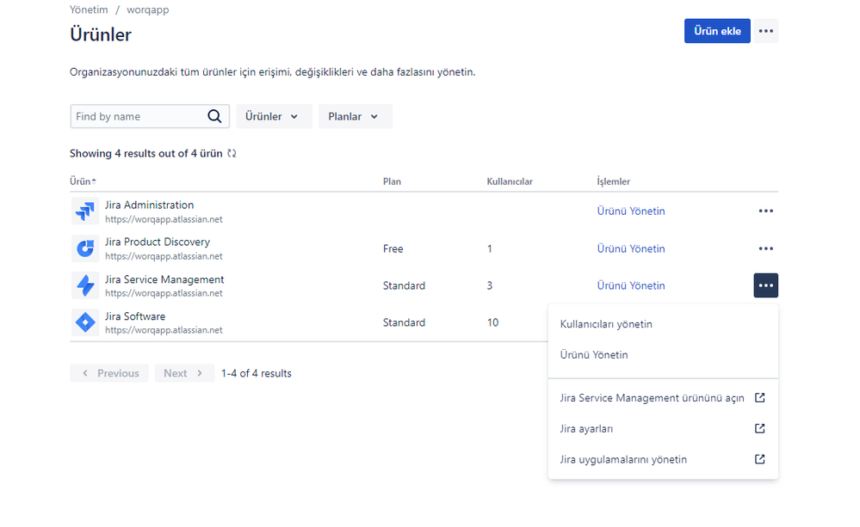Click Standard plan for Jira Software

tap(404, 322)
